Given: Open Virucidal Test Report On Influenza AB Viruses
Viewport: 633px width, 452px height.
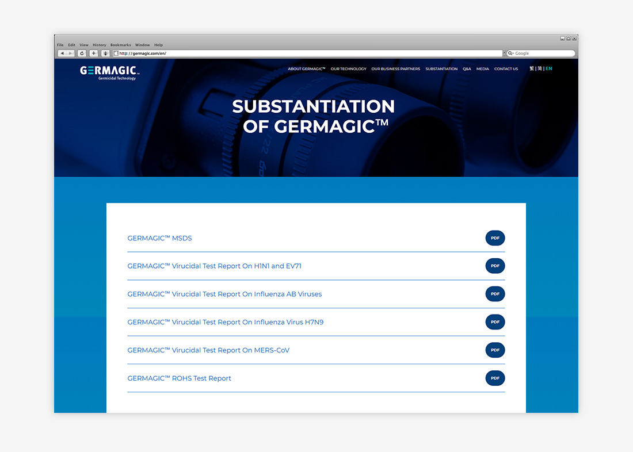Looking at the screenshot, I should [x=224, y=294].
